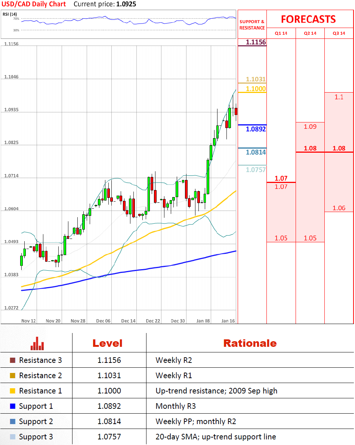
Task: Click the 1.1031 resistance level marker
Action: coord(256,79)
